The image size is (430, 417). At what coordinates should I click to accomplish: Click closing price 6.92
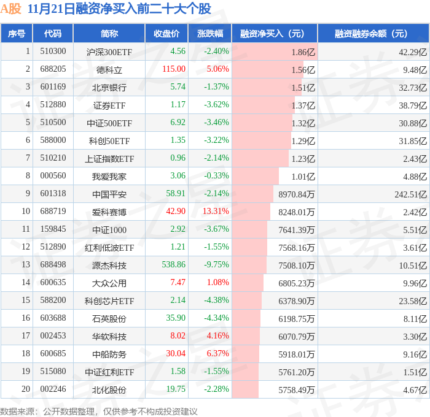[x=178, y=123]
